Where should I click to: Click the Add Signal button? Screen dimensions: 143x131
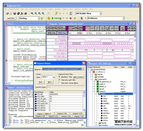coord(51,27)
